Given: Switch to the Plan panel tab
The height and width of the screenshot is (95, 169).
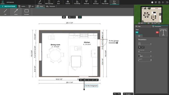Looking at the screenshot, I should 143,26.
